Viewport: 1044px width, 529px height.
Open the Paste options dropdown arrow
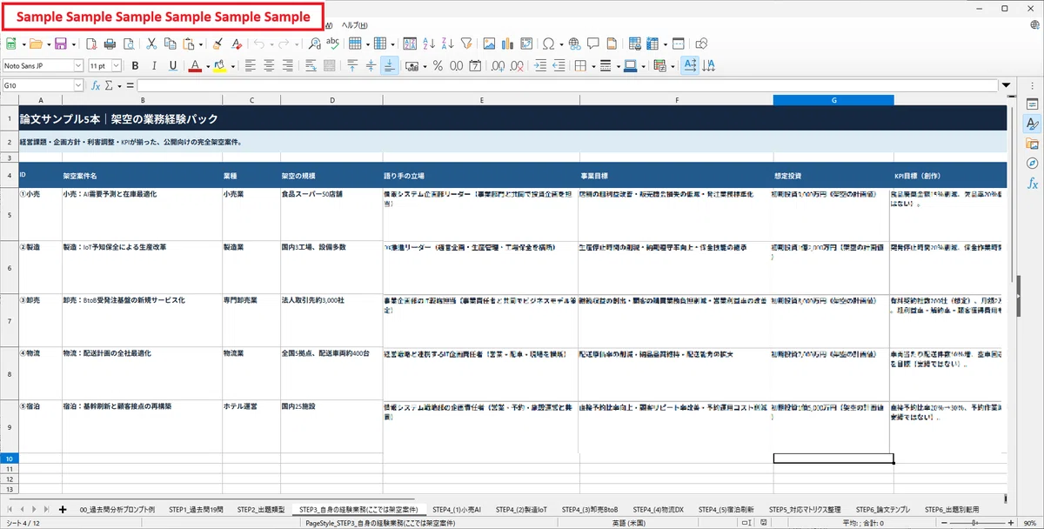[200, 44]
